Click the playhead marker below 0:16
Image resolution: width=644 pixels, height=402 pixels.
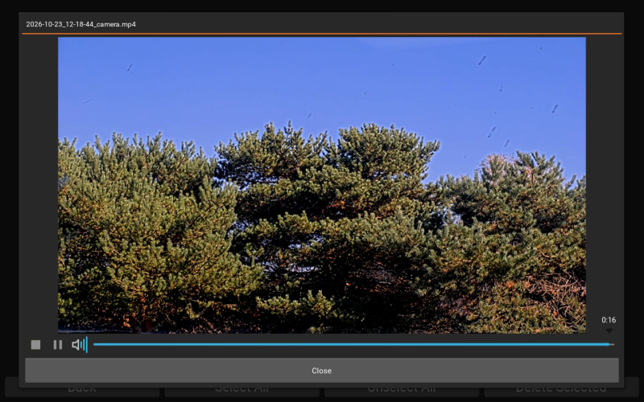(x=609, y=330)
